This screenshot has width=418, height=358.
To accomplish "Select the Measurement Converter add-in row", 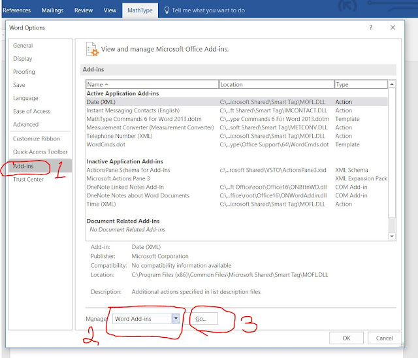I will (x=236, y=127).
